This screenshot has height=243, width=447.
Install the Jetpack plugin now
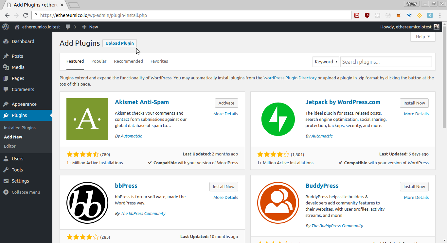414,103
